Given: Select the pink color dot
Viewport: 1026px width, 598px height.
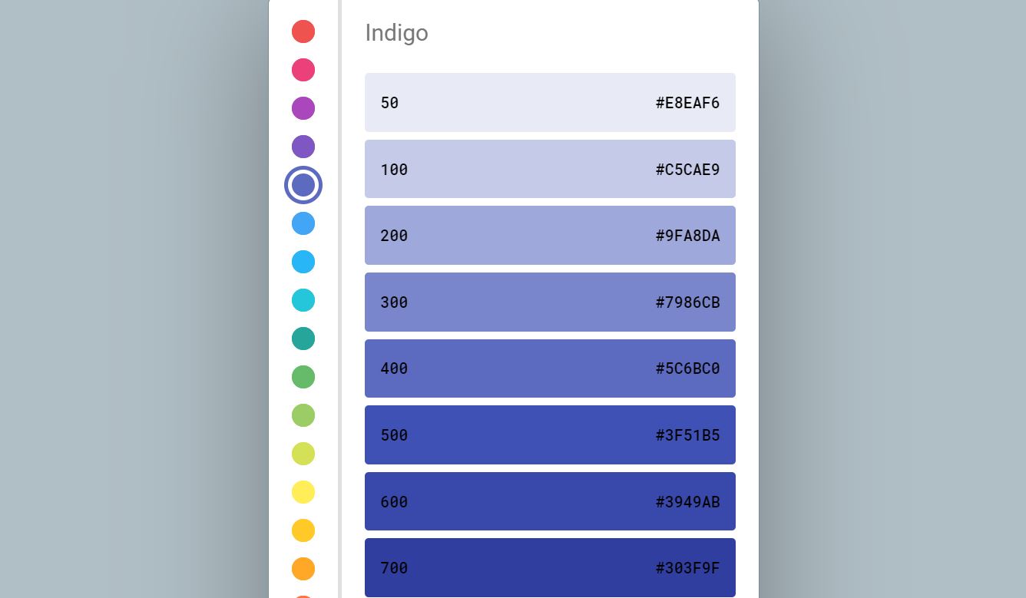Looking at the screenshot, I should pyautogui.click(x=303, y=70).
